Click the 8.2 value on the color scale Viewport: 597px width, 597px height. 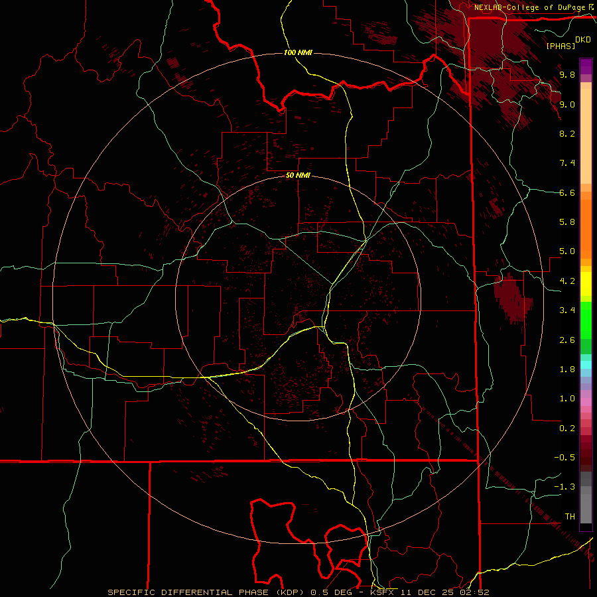567,133
